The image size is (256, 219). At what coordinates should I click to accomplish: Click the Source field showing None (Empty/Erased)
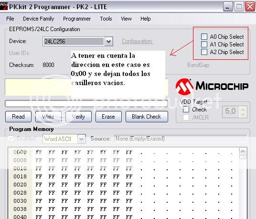click(x=181, y=139)
